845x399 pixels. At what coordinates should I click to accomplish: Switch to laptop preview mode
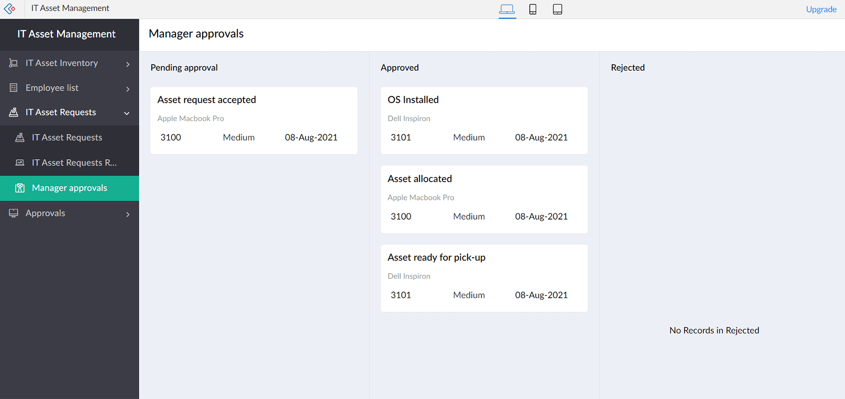pos(507,9)
